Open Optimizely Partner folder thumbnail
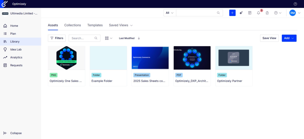304x139 pixels. (234, 58)
